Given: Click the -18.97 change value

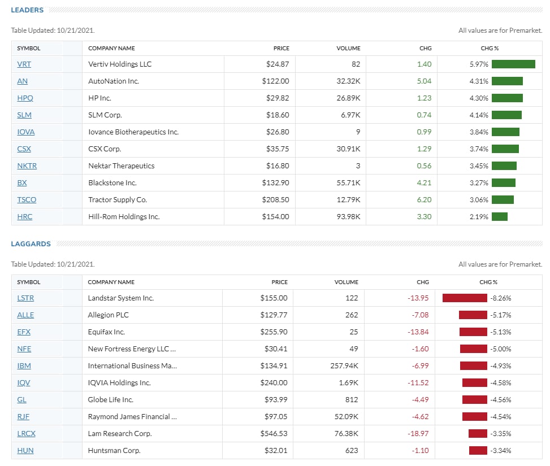Looking at the screenshot, I should tap(418, 433).
